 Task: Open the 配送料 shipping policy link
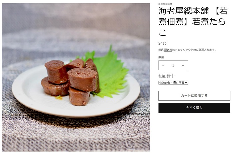168,50
